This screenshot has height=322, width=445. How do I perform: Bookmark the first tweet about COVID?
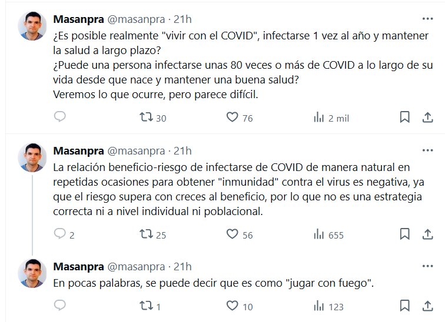pyautogui.click(x=405, y=118)
